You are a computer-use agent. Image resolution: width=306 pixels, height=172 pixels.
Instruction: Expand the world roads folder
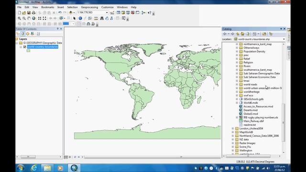point(237,85)
